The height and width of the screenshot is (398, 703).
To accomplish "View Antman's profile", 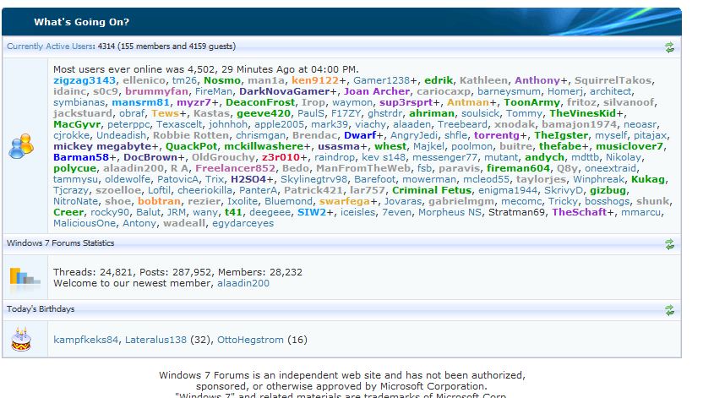I will coord(468,102).
